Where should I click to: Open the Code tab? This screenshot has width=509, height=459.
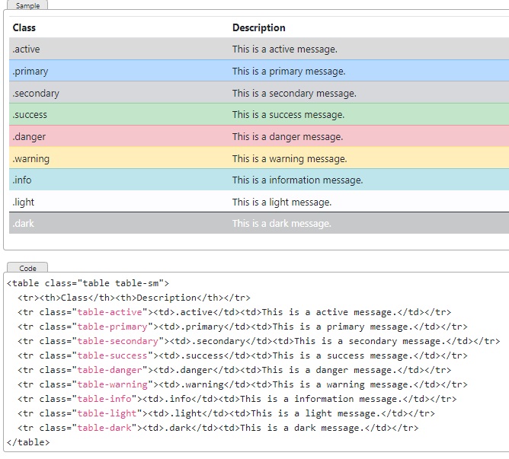(27, 268)
